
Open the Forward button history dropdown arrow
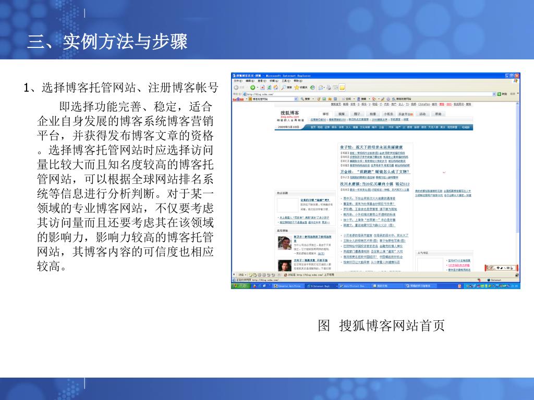coord(258,87)
